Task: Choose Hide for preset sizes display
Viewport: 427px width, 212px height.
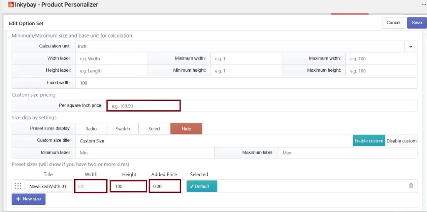Action: click(186, 129)
